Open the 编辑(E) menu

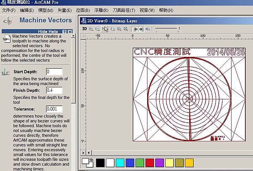point(27,10)
